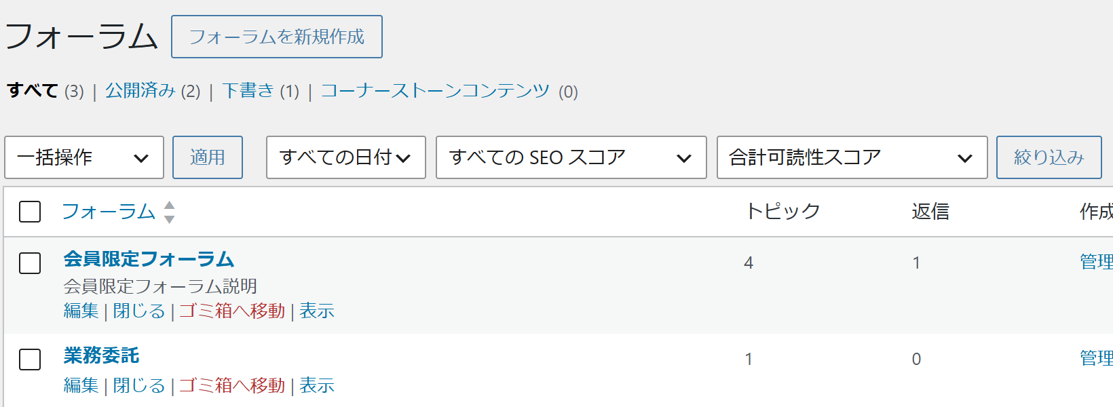Click the 会員限定フォーラム説明 description text

click(x=160, y=286)
